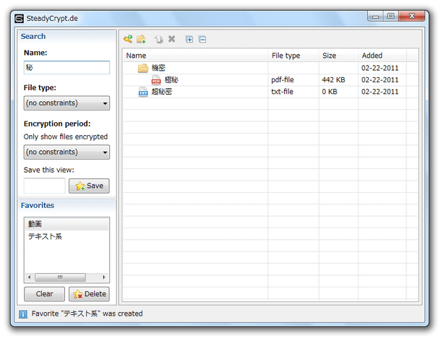Click the Clear button
Screen dimensions: 441x338
click(x=44, y=294)
